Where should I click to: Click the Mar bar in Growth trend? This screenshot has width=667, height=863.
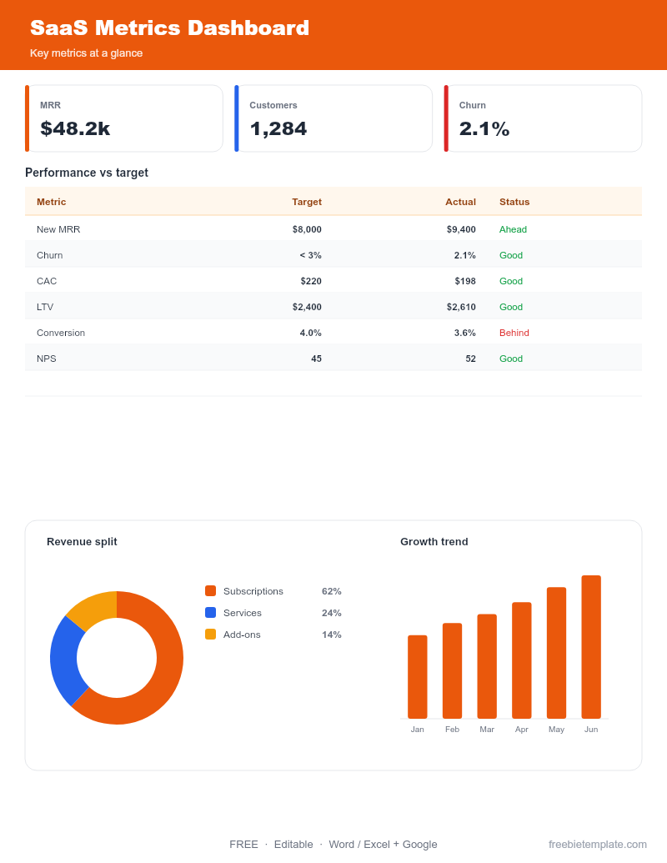coord(487,666)
